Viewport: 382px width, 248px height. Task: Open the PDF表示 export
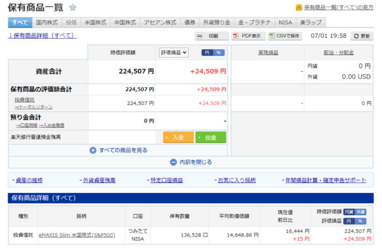(247, 36)
